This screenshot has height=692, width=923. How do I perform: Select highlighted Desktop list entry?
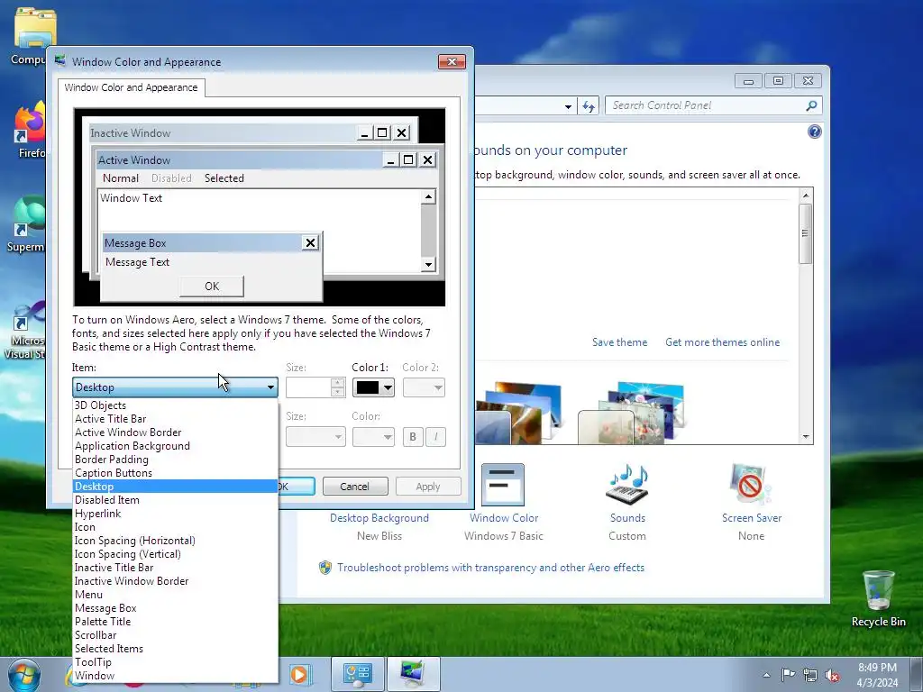point(175,487)
